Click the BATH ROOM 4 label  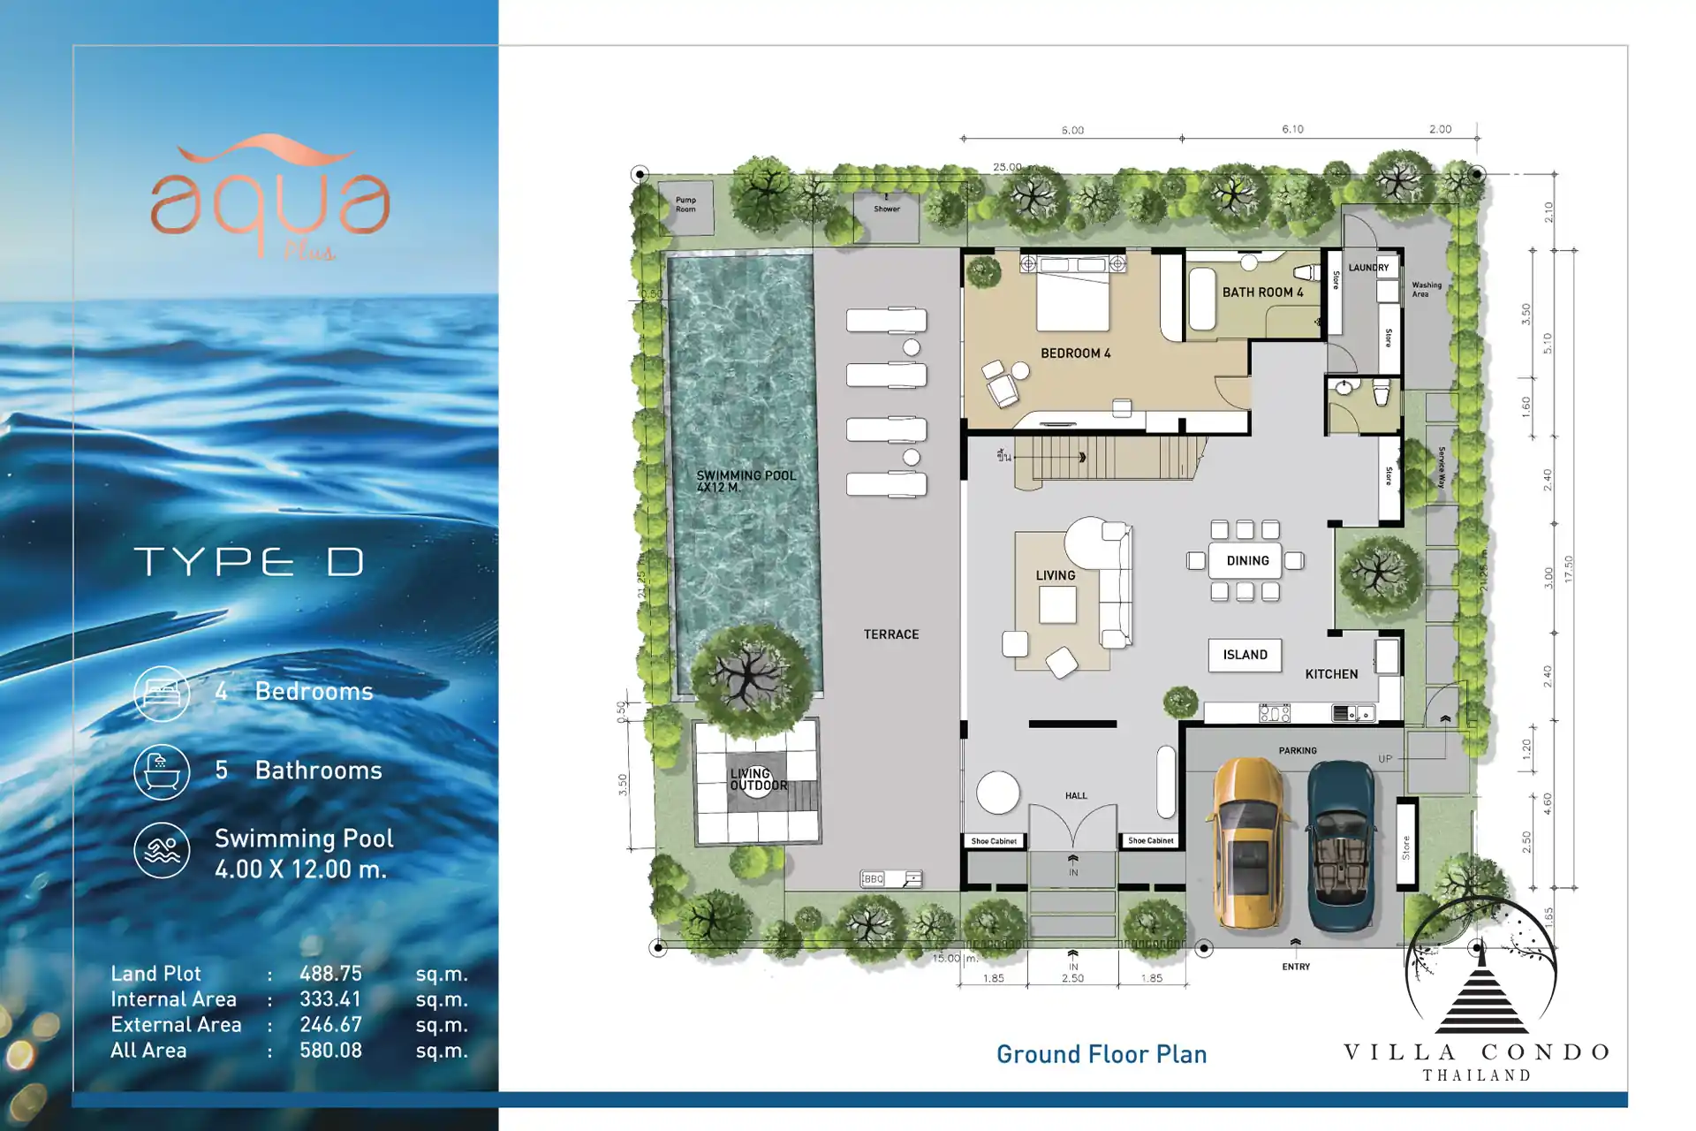[x=1262, y=292]
